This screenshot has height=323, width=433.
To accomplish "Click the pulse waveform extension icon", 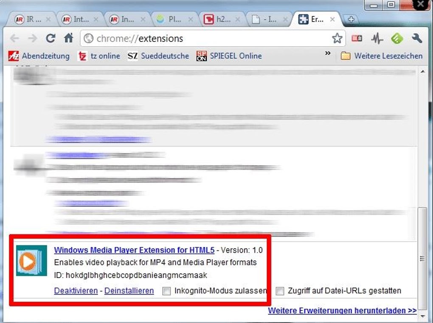I will (377, 38).
